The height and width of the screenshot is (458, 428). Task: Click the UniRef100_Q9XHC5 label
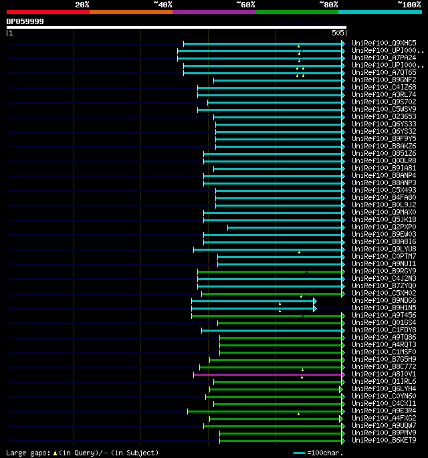pyautogui.click(x=384, y=43)
